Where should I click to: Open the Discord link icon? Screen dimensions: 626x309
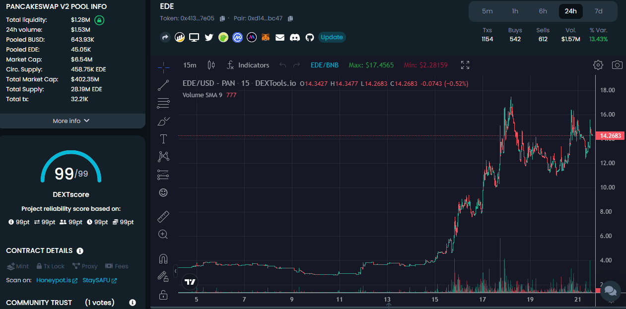[x=295, y=37]
